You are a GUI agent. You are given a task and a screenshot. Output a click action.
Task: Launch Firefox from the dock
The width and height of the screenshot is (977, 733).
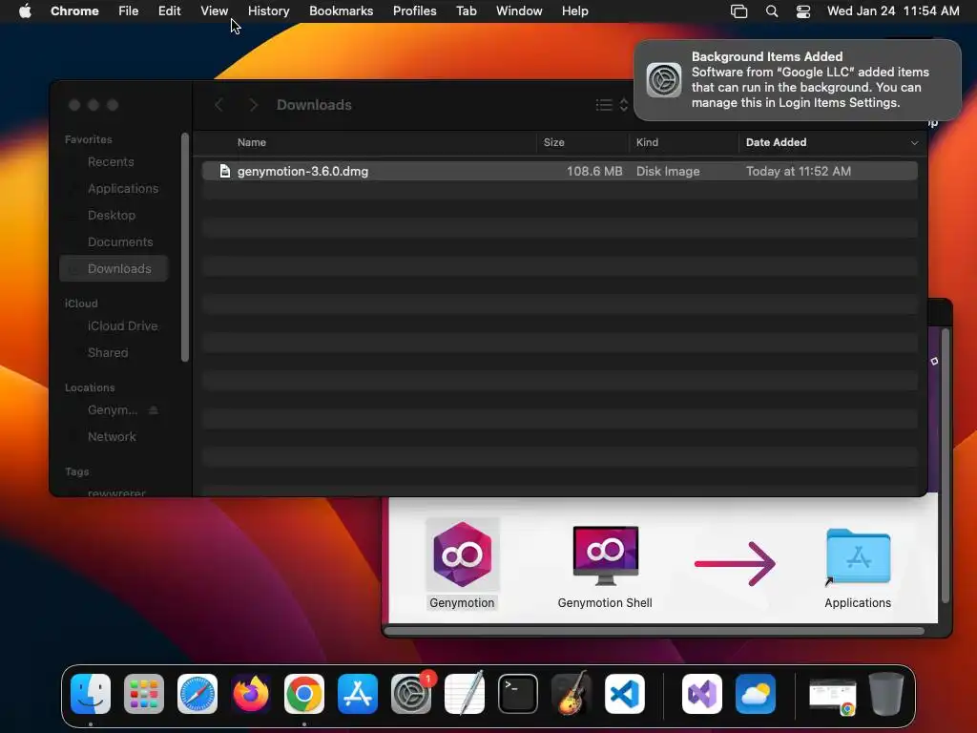[x=251, y=694]
